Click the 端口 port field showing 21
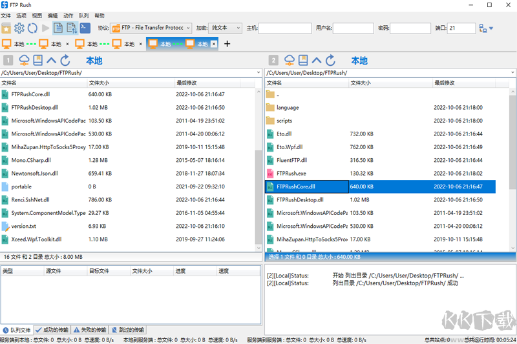Viewport: 517px width, 344px height. (x=461, y=28)
